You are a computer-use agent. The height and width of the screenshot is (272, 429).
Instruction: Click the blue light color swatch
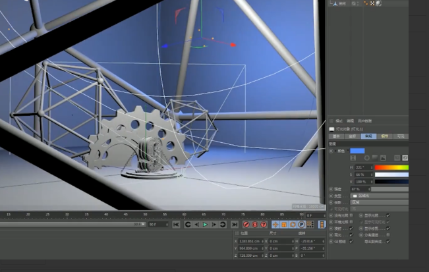pos(357,151)
